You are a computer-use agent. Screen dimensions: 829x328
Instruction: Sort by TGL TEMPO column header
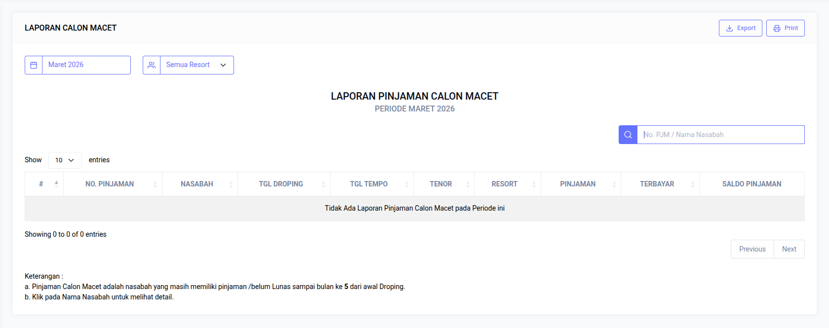(x=372, y=184)
